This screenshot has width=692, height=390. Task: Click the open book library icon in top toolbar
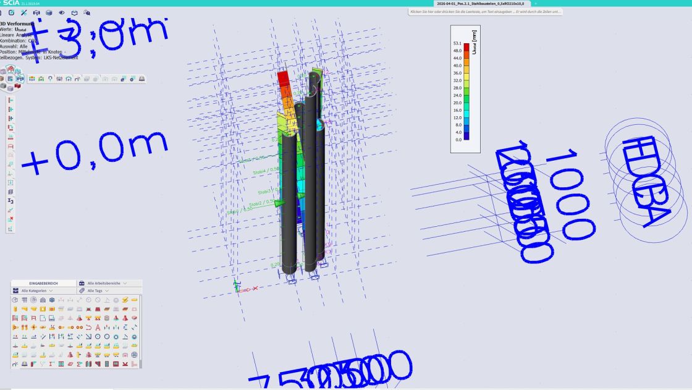[74, 12]
